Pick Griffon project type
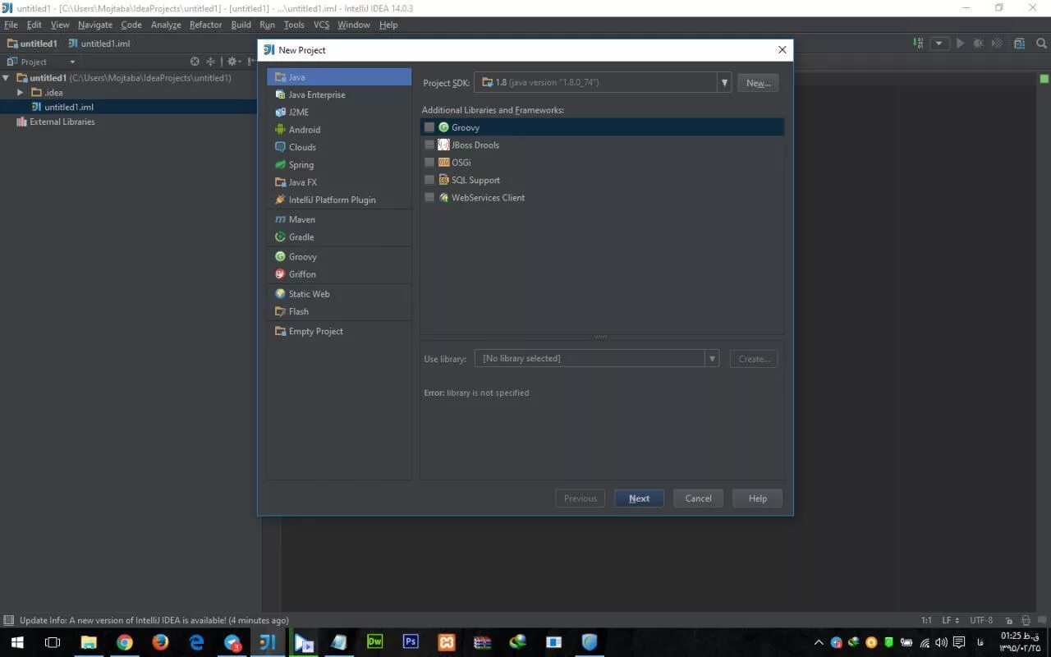The height and width of the screenshot is (657, 1051). tap(339, 274)
